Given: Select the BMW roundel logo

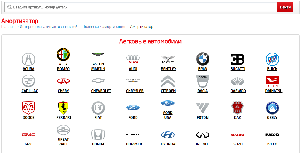Looking at the screenshot, I should (203, 59).
